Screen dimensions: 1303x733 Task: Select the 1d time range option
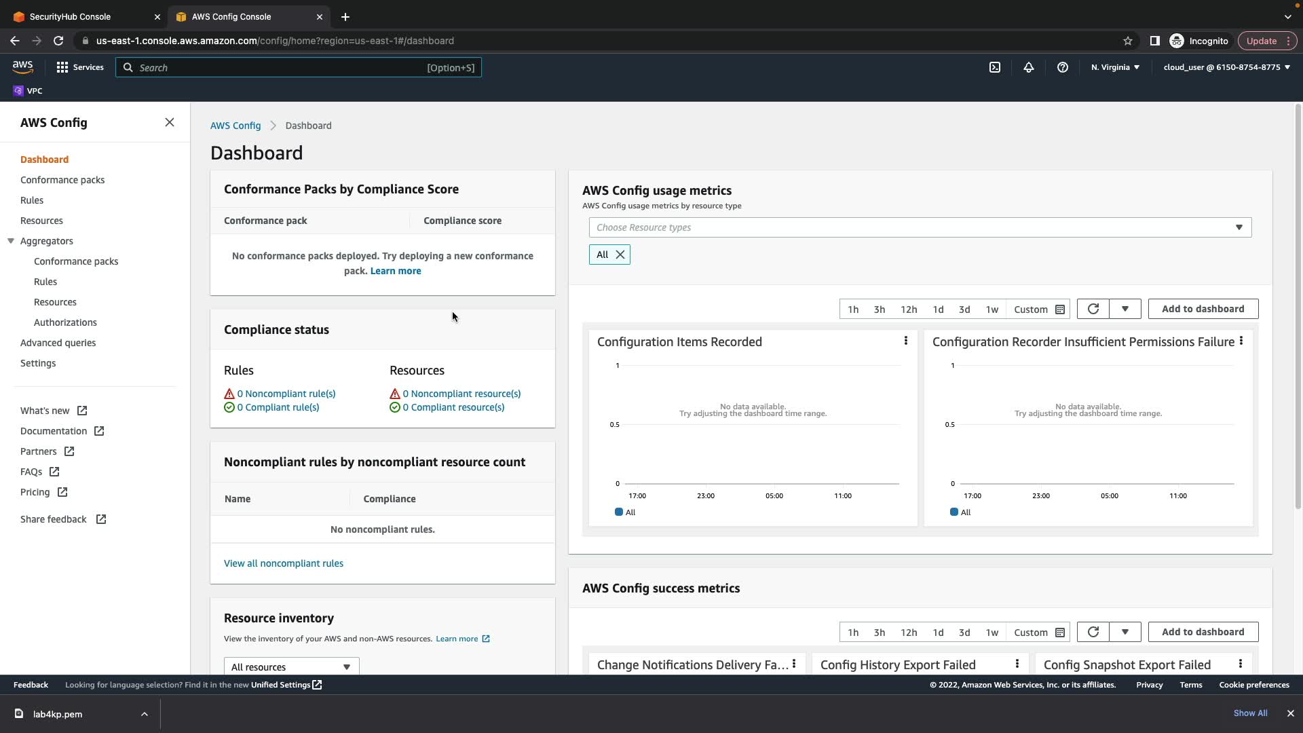[x=938, y=309]
